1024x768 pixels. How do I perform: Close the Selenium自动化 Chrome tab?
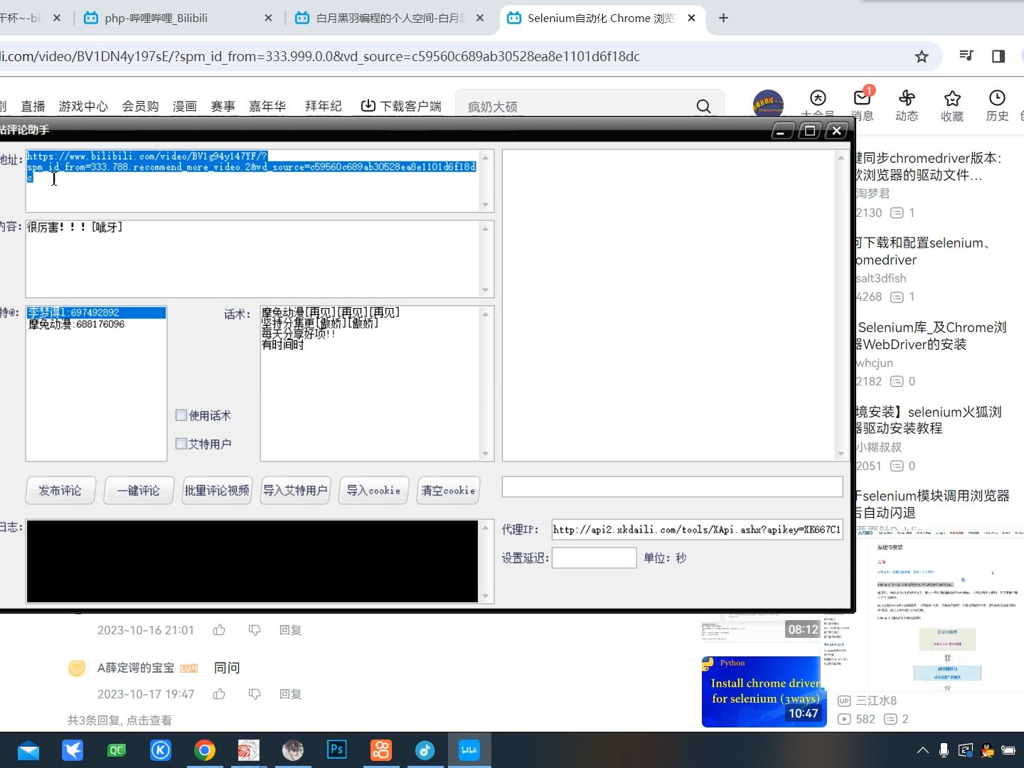pyautogui.click(x=691, y=18)
